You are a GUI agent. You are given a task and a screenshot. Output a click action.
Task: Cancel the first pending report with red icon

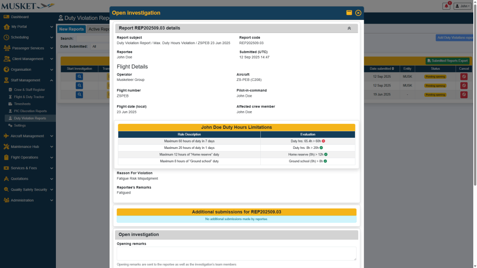coord(463,76)
